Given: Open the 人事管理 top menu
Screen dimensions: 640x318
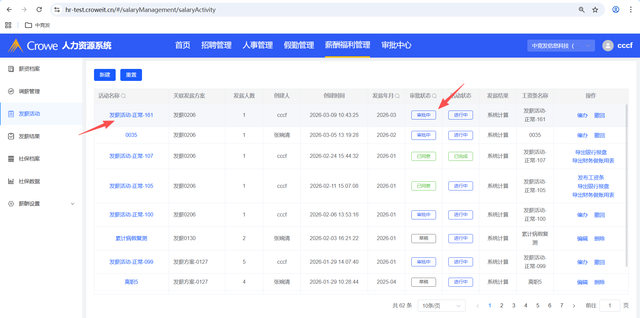Looking at the screenshot, I should click(x=257, y=45).
